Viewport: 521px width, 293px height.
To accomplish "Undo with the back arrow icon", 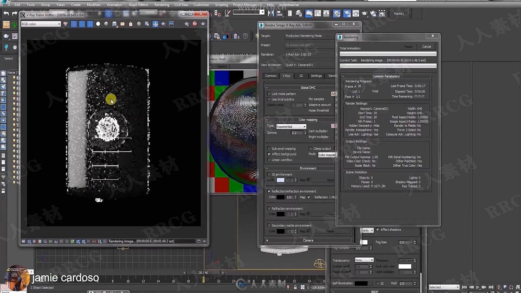I will (6, 13).
